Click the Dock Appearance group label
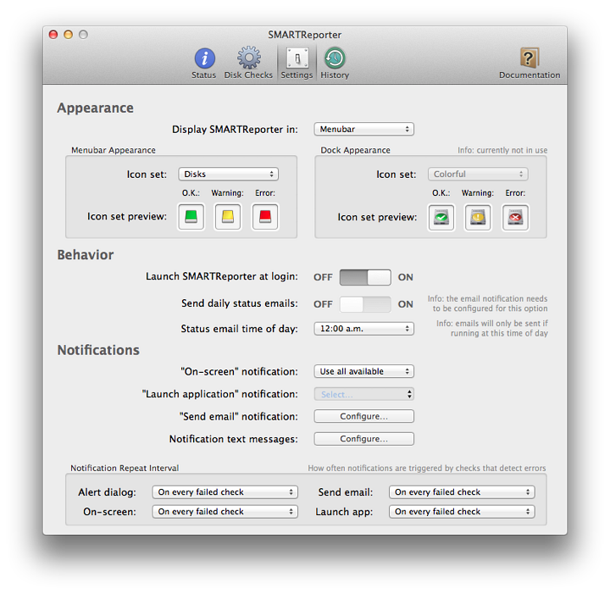The width and height of the screenshot is (610, 594). (355, 150)
